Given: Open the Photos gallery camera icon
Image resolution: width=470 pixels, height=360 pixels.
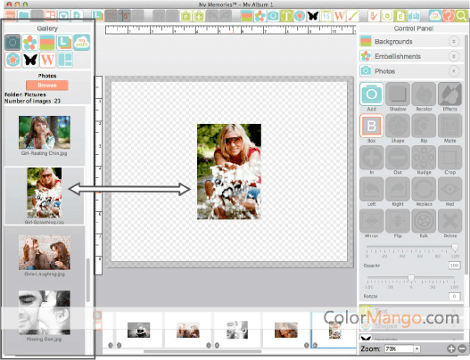Looking at the screenshot, I should click(12, 42).
